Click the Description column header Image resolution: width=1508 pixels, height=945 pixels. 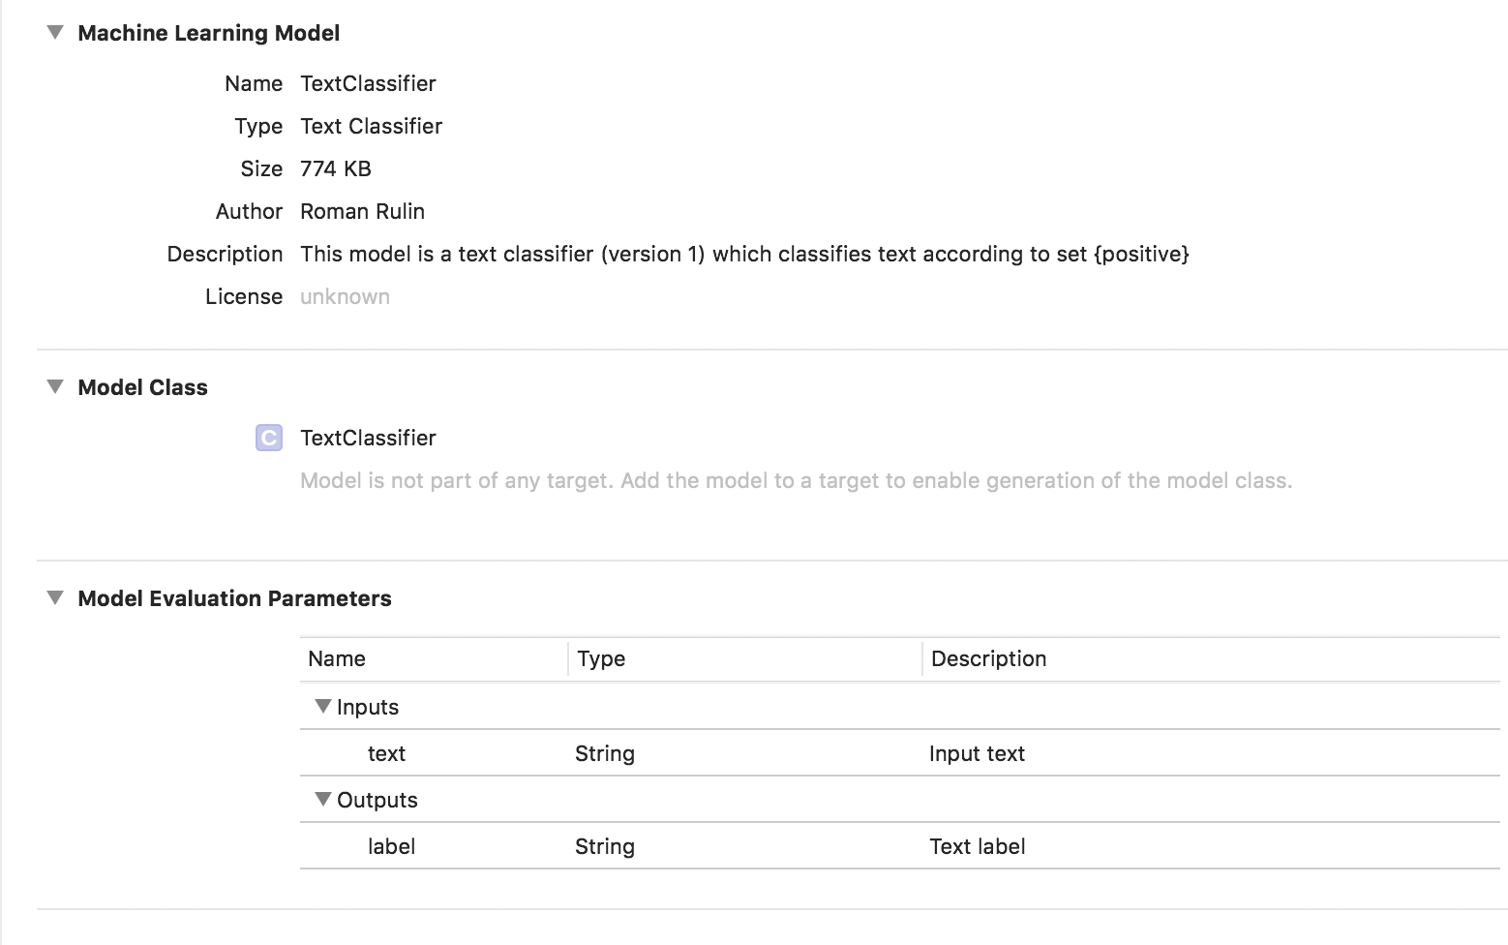pyautogui.click(x=988, y=658)
